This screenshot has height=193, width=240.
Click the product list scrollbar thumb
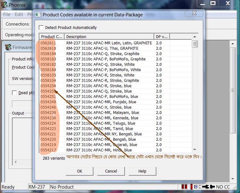pyautogui.click(x=195, y=44)
